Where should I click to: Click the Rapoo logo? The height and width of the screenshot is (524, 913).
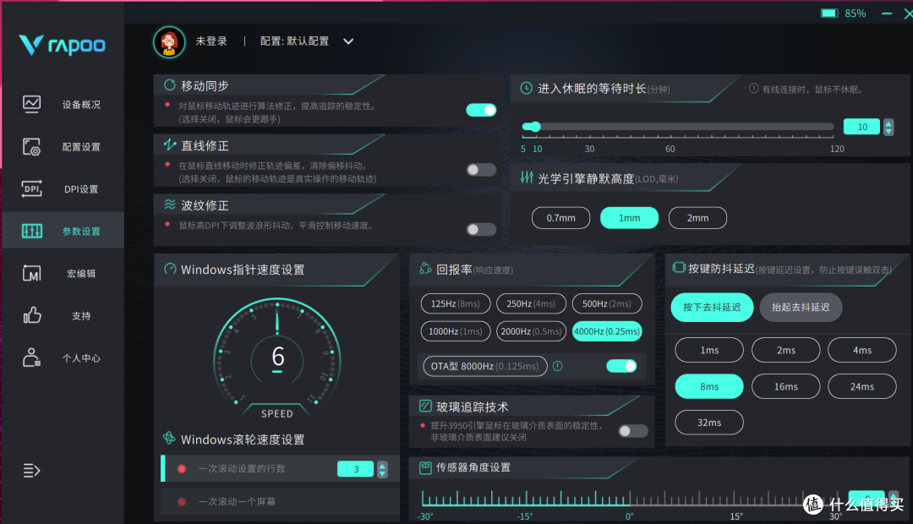point(63,45)
